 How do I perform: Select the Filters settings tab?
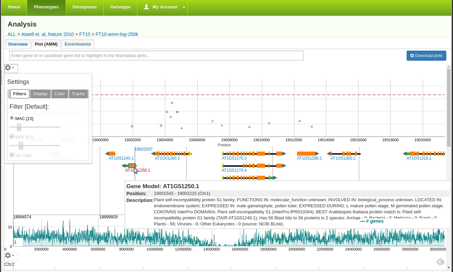20,94
